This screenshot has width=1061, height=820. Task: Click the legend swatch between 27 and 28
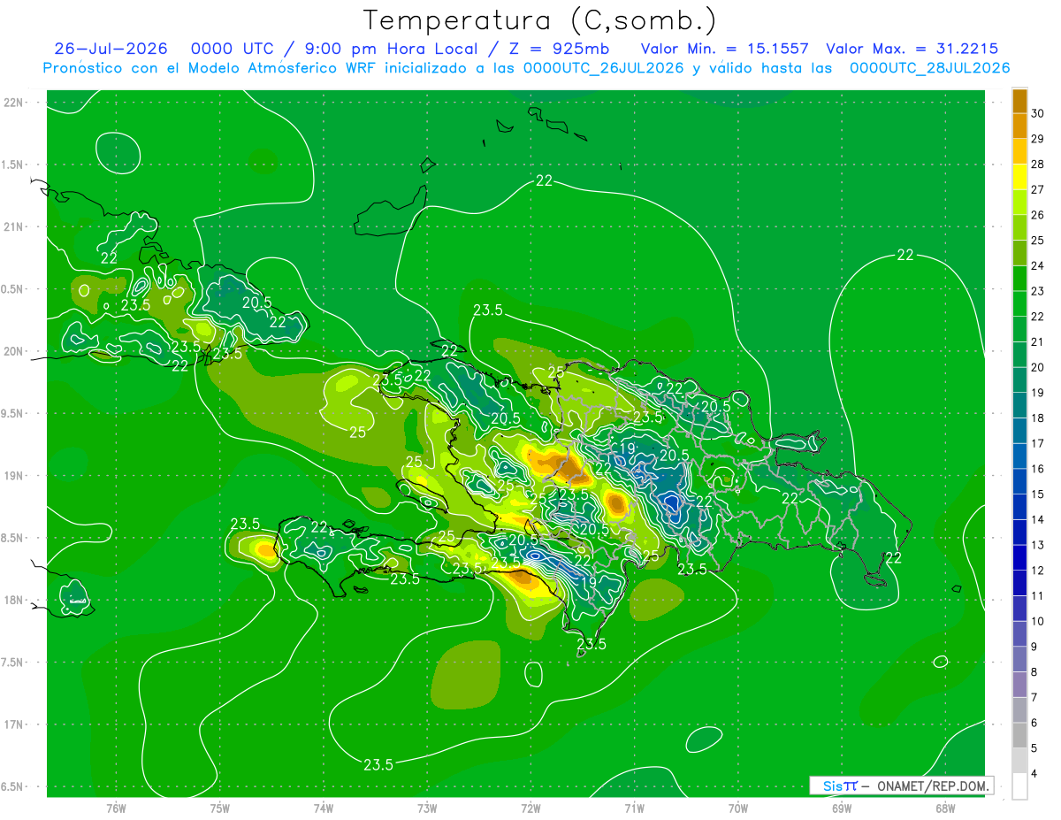[x=1019, y=177]
